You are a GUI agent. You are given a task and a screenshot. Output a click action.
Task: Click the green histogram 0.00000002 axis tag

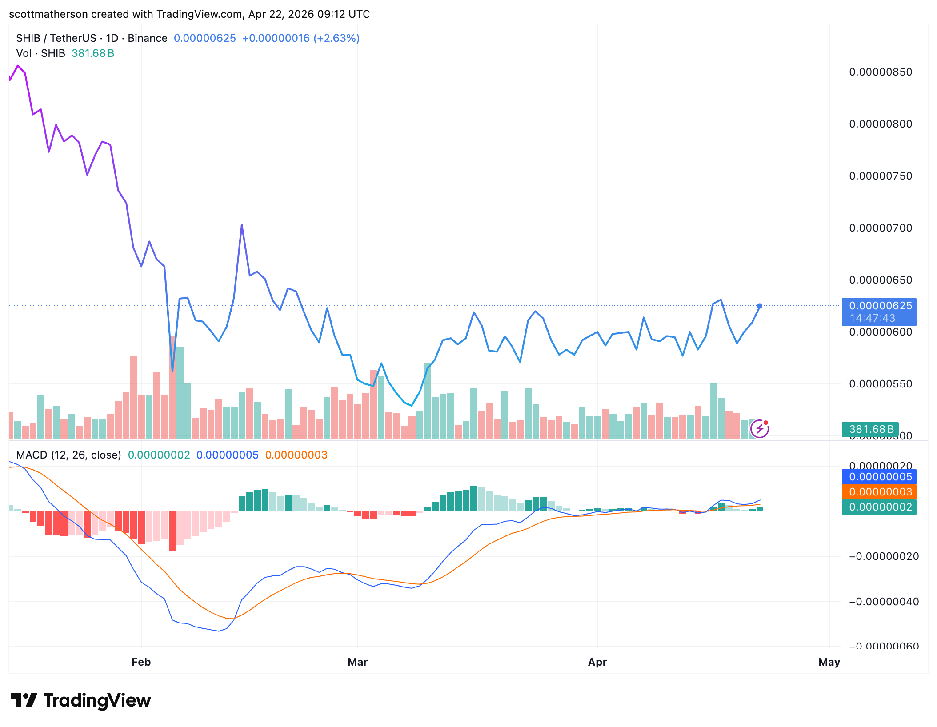click(x=880, y=507)
